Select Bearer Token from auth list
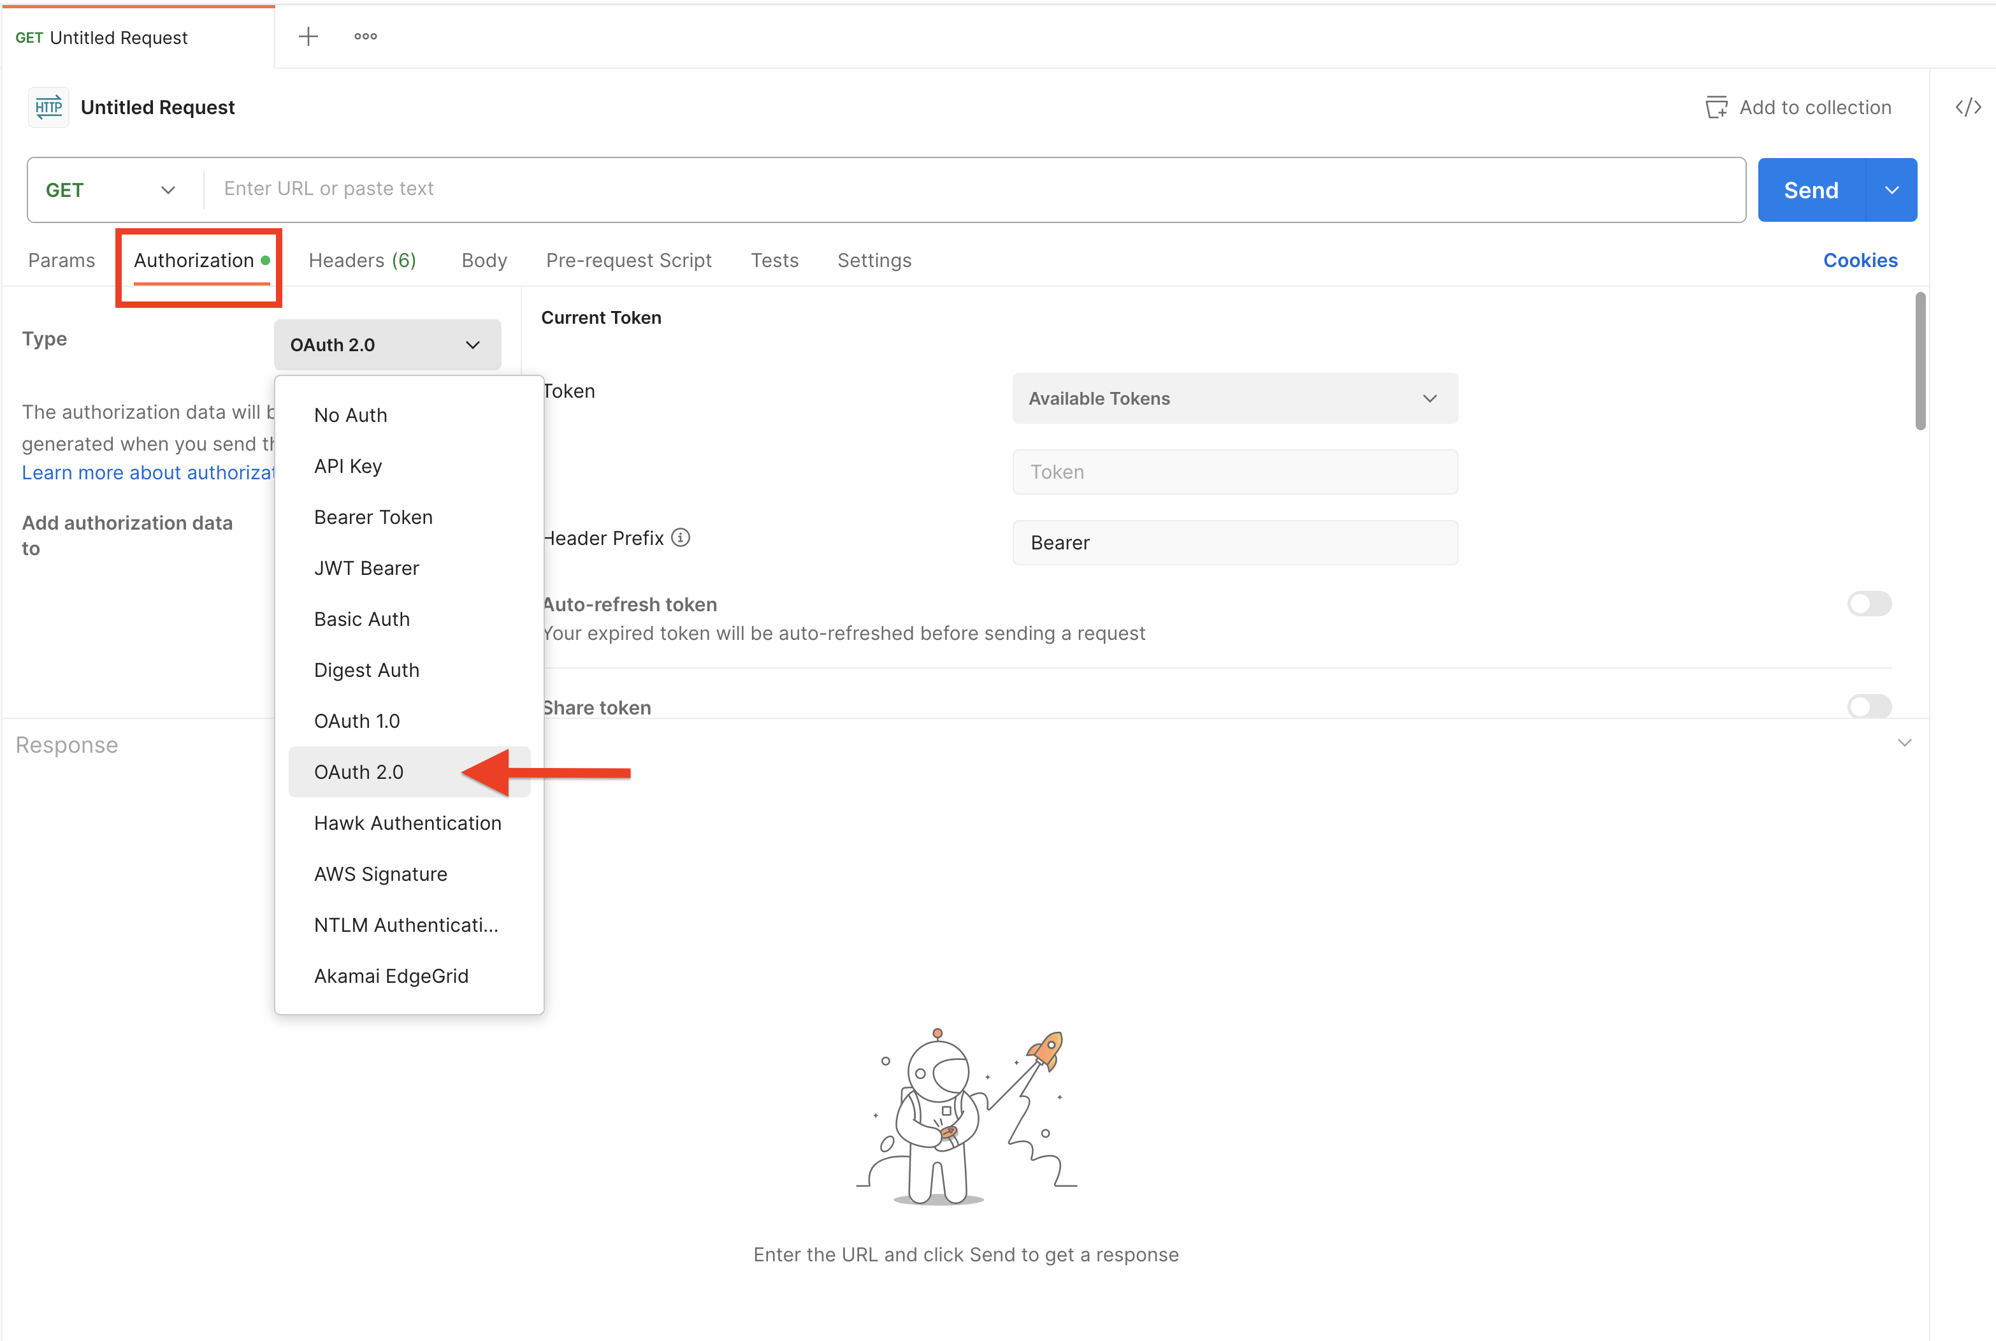The height and width of the screenshot is (1341, 1996). coord(373,518)
